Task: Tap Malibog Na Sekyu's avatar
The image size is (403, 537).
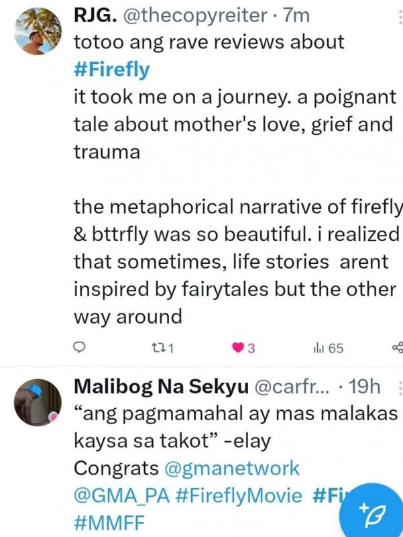Action: [38, 401]
